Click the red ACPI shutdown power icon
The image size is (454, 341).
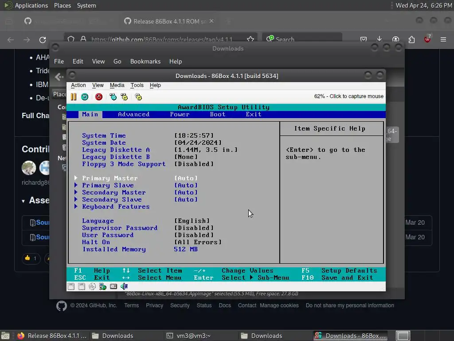99,97
